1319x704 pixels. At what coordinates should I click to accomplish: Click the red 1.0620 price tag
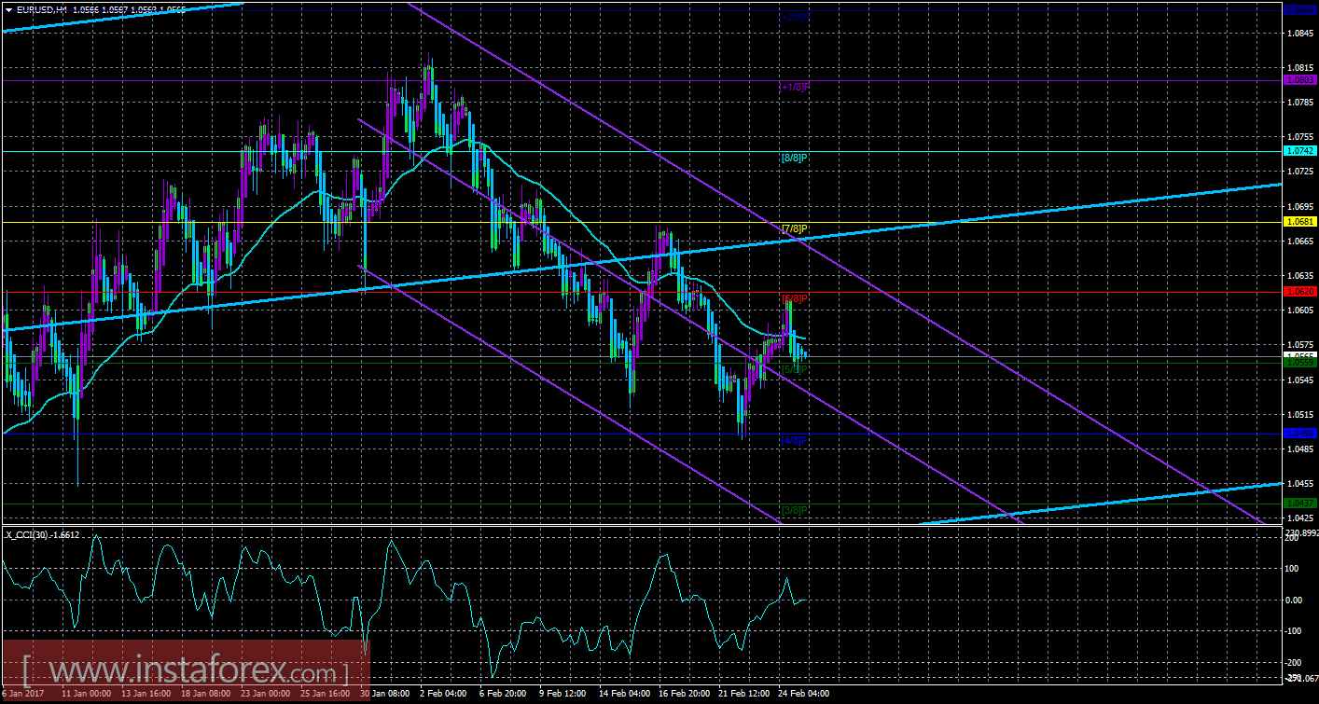tap(1300, 292)
